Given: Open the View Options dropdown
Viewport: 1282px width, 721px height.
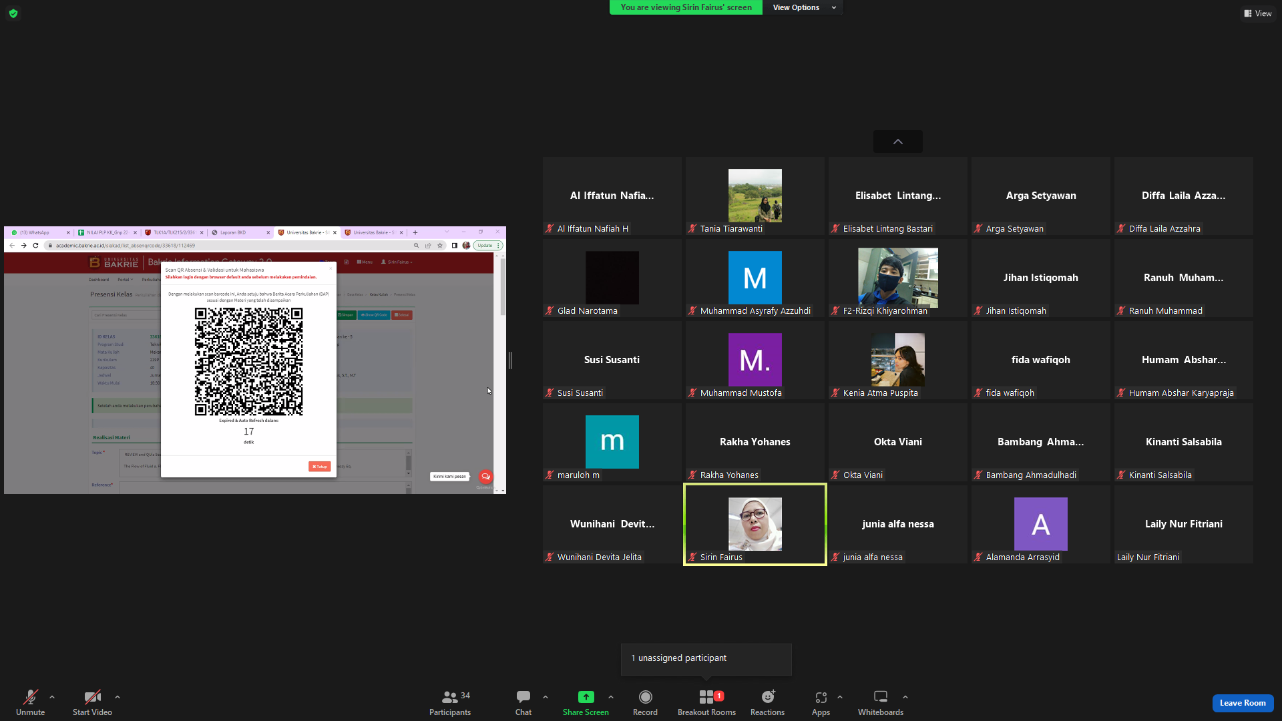Looking at the screenshot, I should 803,7.
